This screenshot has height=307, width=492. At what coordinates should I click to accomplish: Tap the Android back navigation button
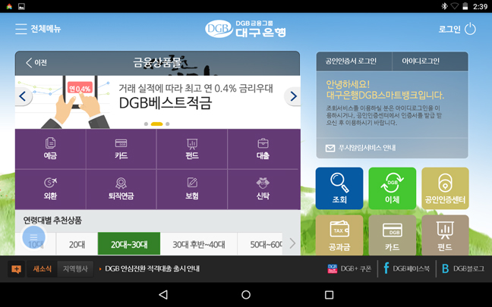pyautogui.click(x=163, y=295)
